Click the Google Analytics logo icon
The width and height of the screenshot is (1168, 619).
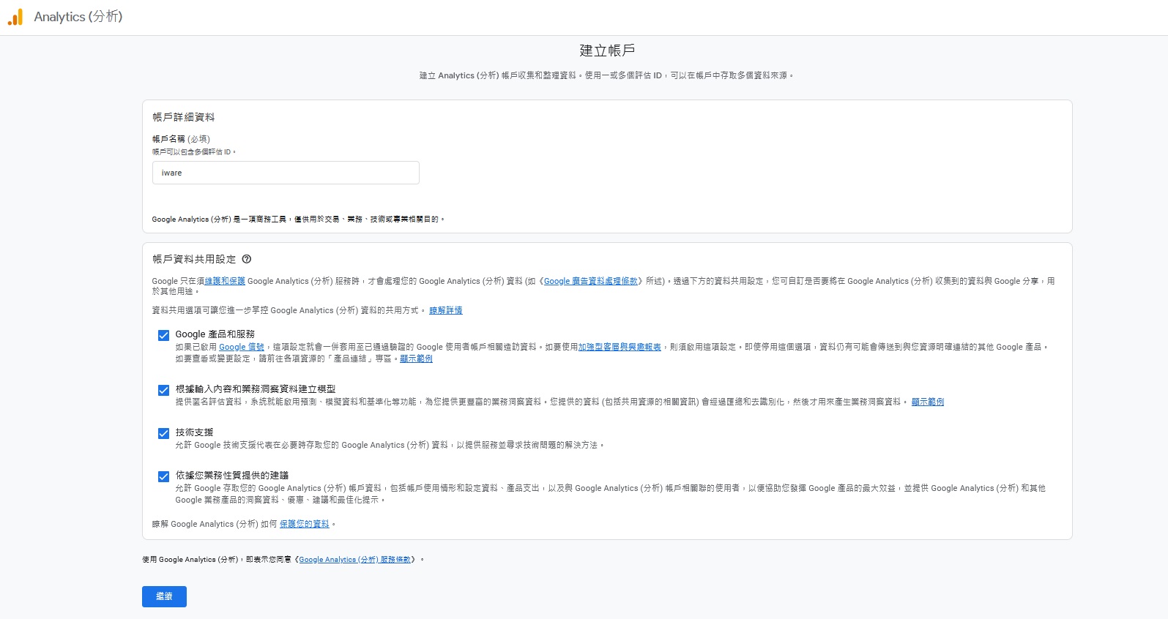[x=15, y=17]
